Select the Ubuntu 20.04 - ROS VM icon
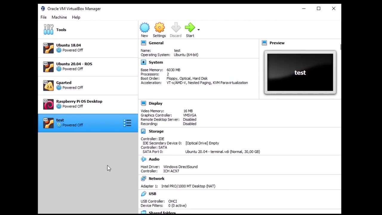This screenshot has height=215, width=382. coord(48,67)
